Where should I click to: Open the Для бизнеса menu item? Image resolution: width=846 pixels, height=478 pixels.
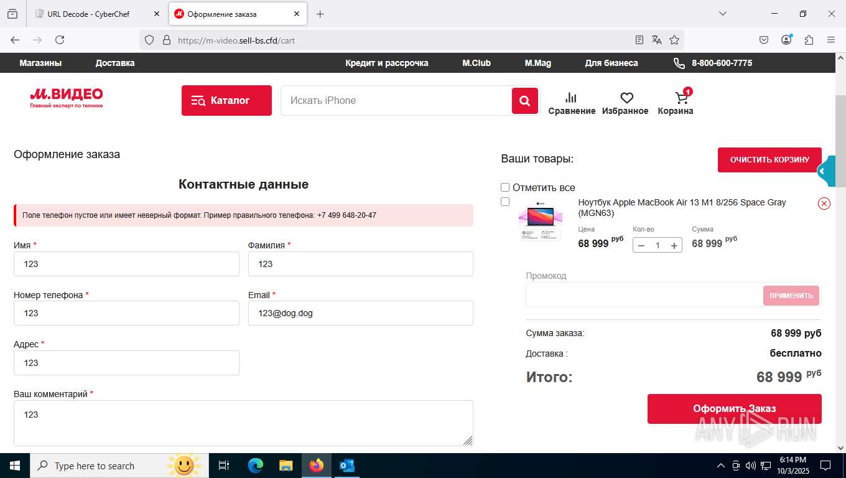611,63
